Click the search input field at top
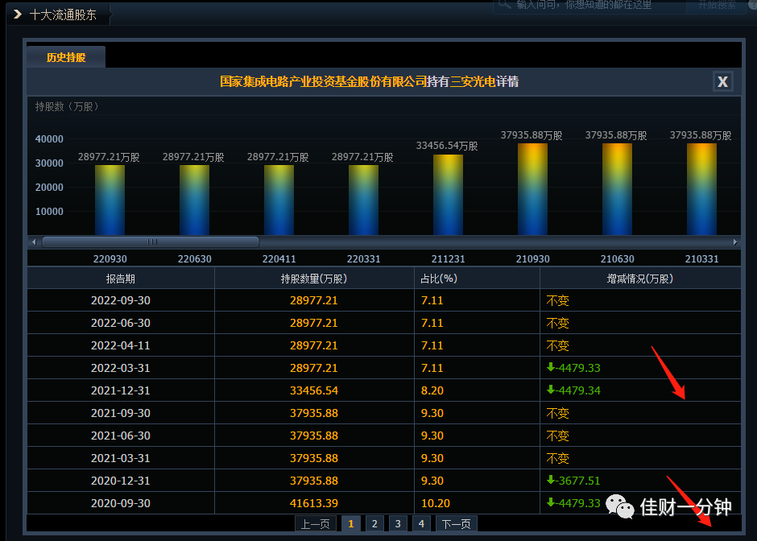The height and width of the screenshot is (541, 757). click(589, 5)
